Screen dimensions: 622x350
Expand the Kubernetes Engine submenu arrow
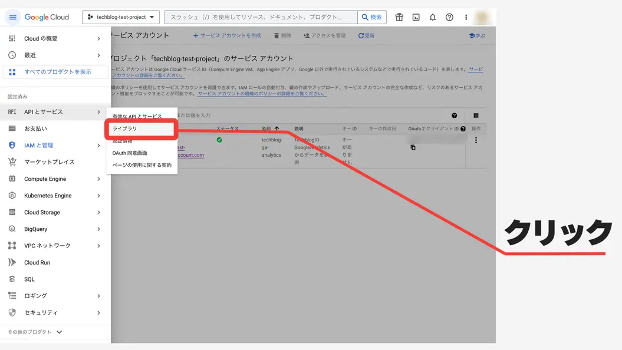98,196
